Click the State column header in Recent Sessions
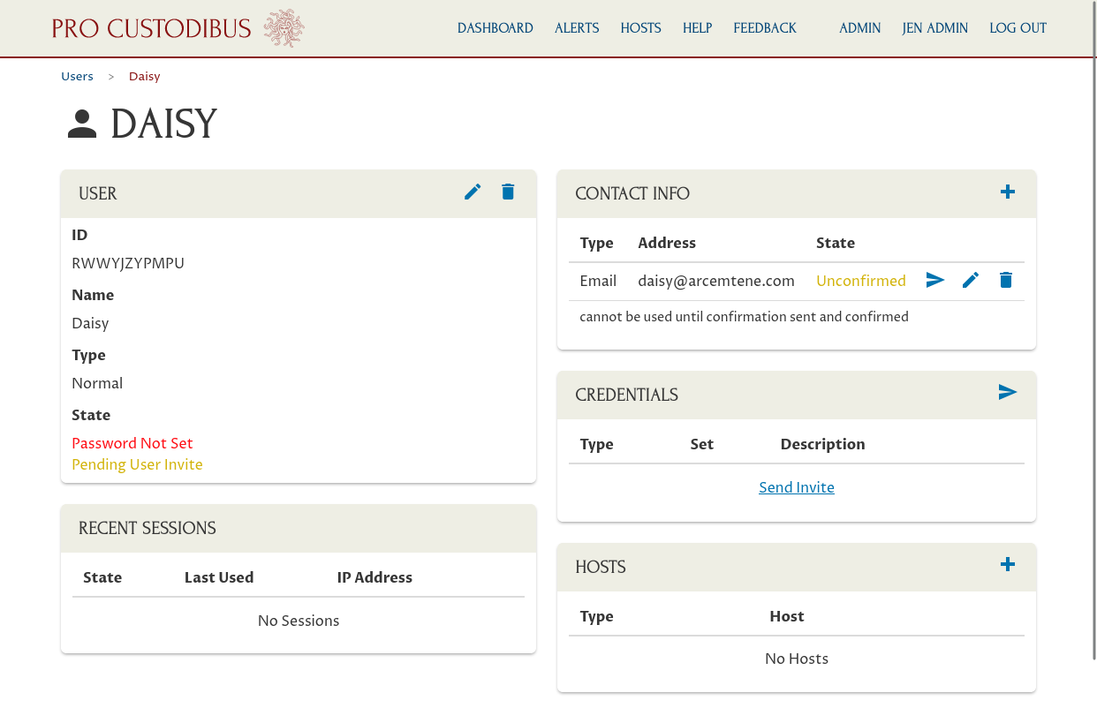 click(102, 577)
